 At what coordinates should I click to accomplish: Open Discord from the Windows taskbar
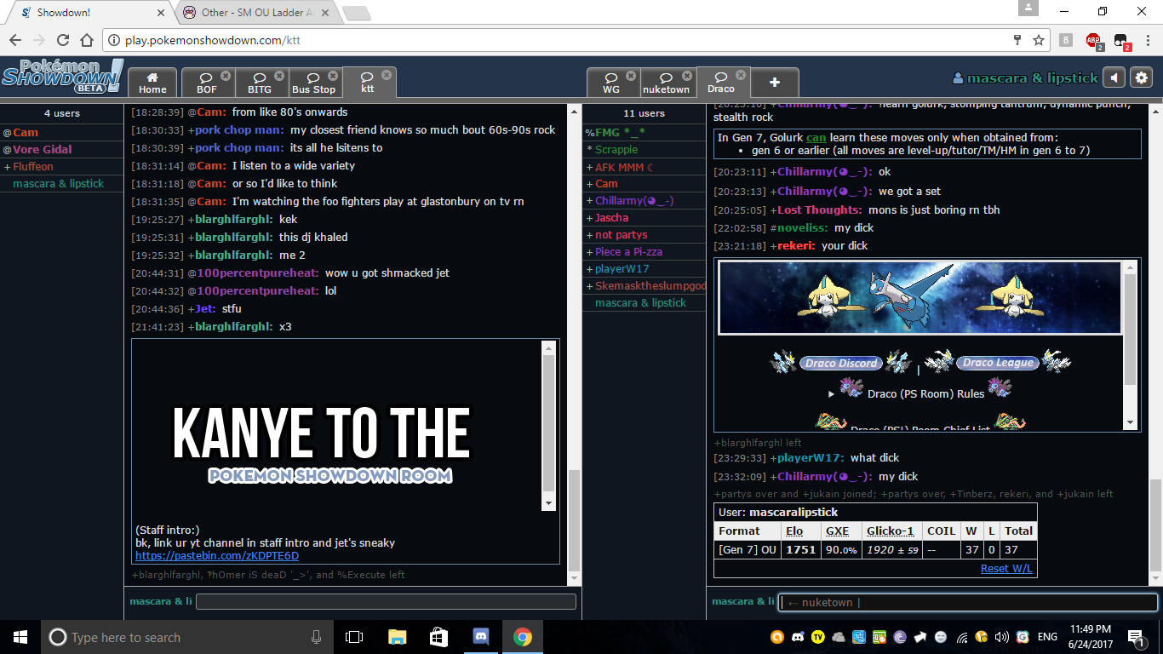click(481, 637)
